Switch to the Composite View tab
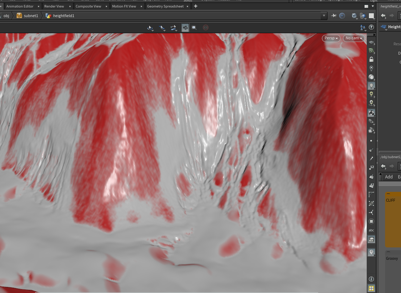Screen dimensions: 401x293 point(88,6)
